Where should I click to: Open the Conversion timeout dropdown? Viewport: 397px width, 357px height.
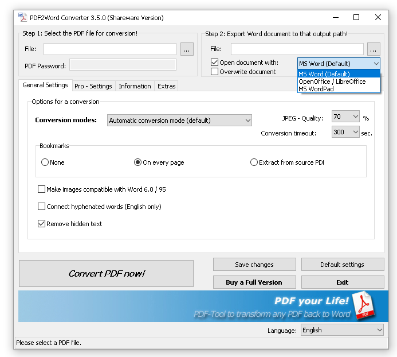[345, 132]
